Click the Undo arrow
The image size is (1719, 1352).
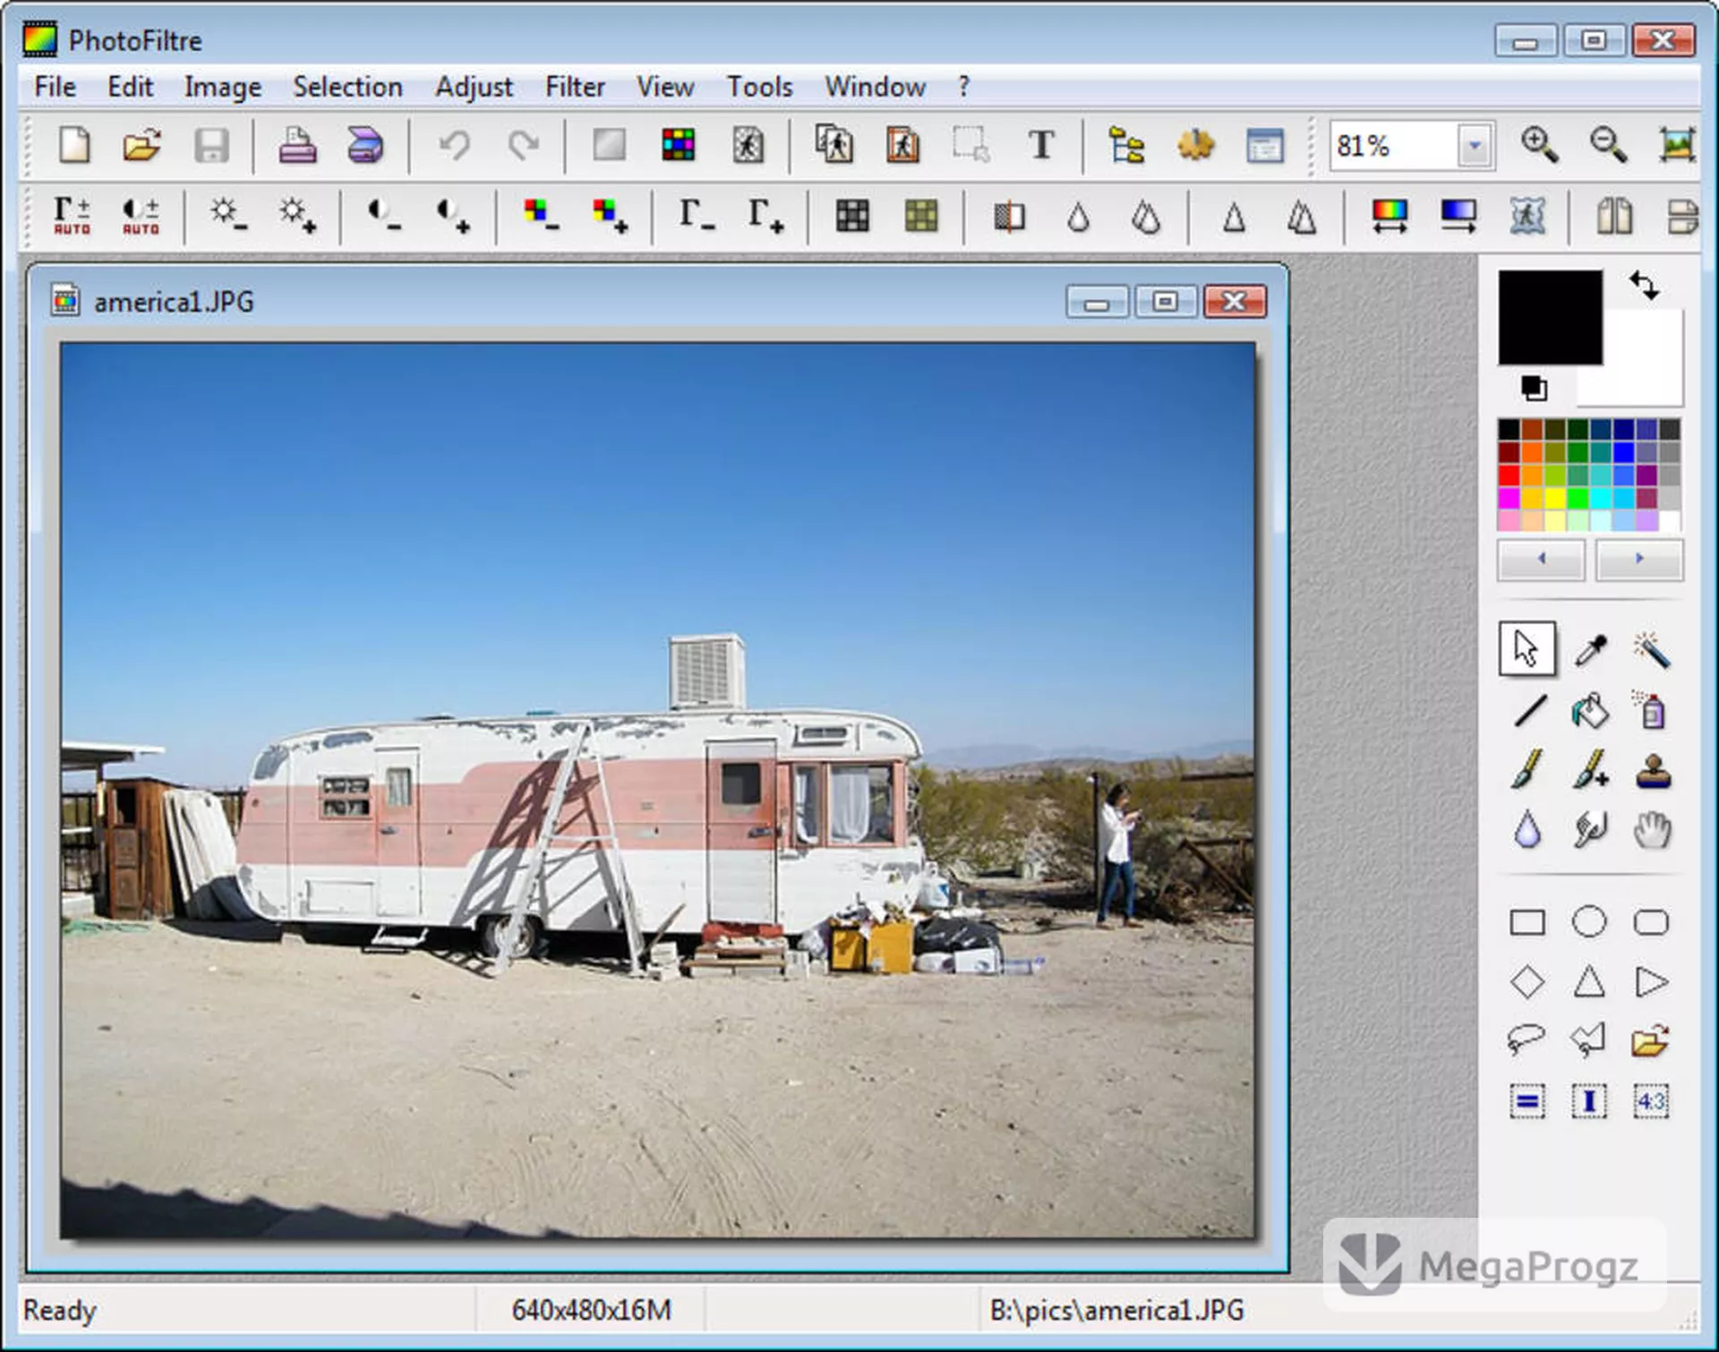pyautogui.click(x=454, y=145)
